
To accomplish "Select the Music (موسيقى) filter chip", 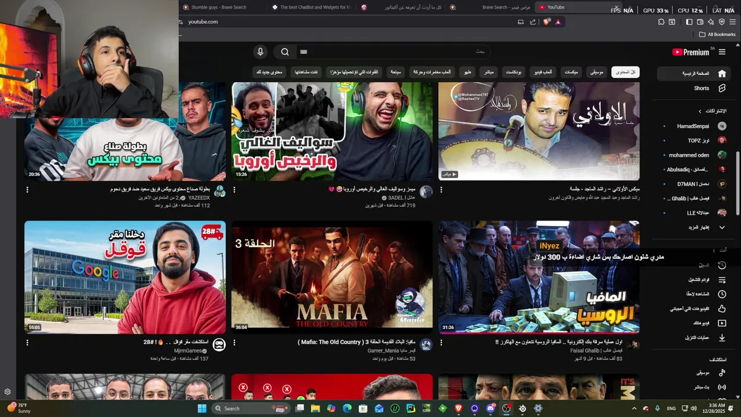I will [597, 72].
